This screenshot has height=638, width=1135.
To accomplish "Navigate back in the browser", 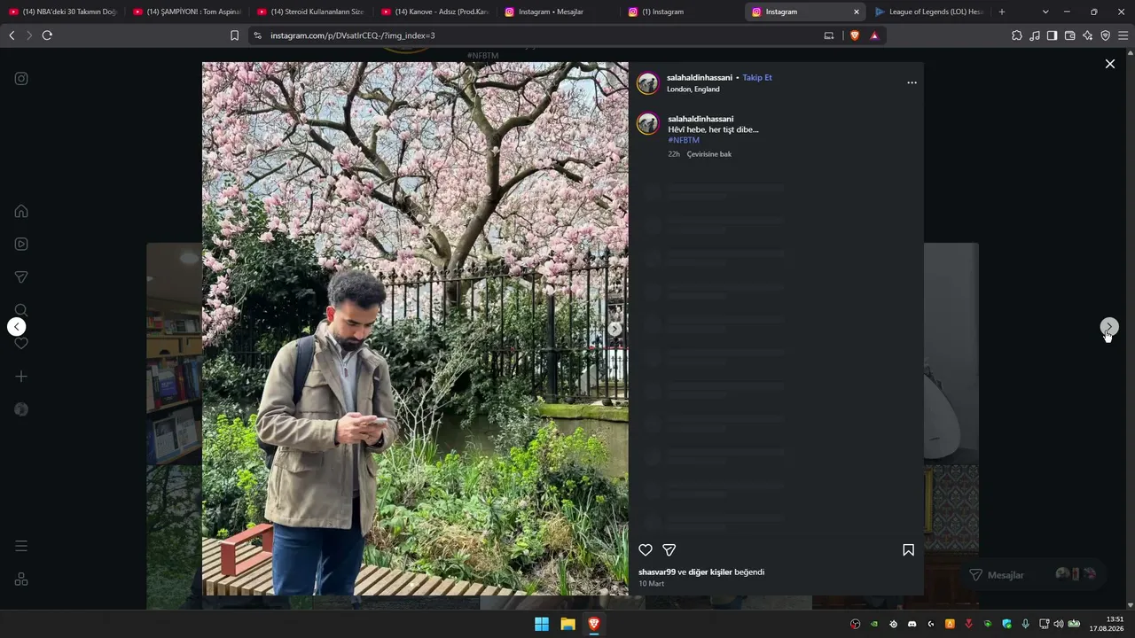I will [12, 35].
